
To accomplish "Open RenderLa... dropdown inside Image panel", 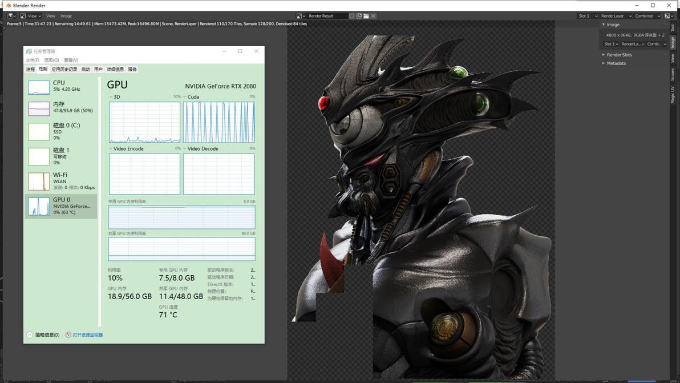I will click(632, 44).
